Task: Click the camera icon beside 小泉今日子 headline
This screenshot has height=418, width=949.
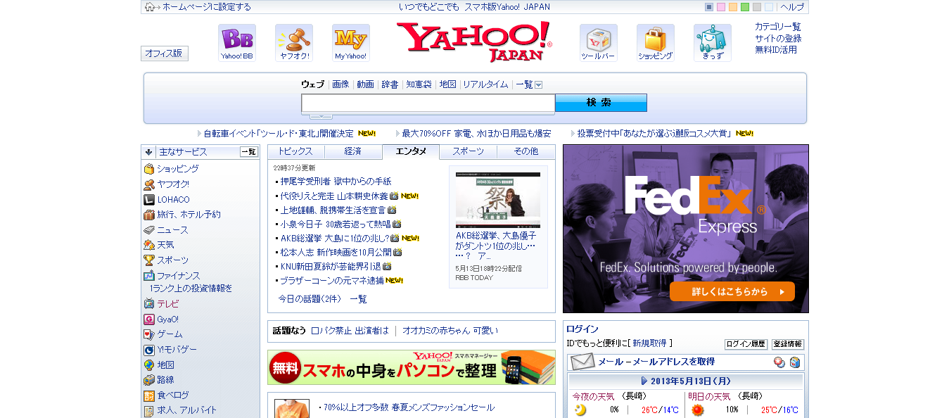Action: tap(397, 224)
